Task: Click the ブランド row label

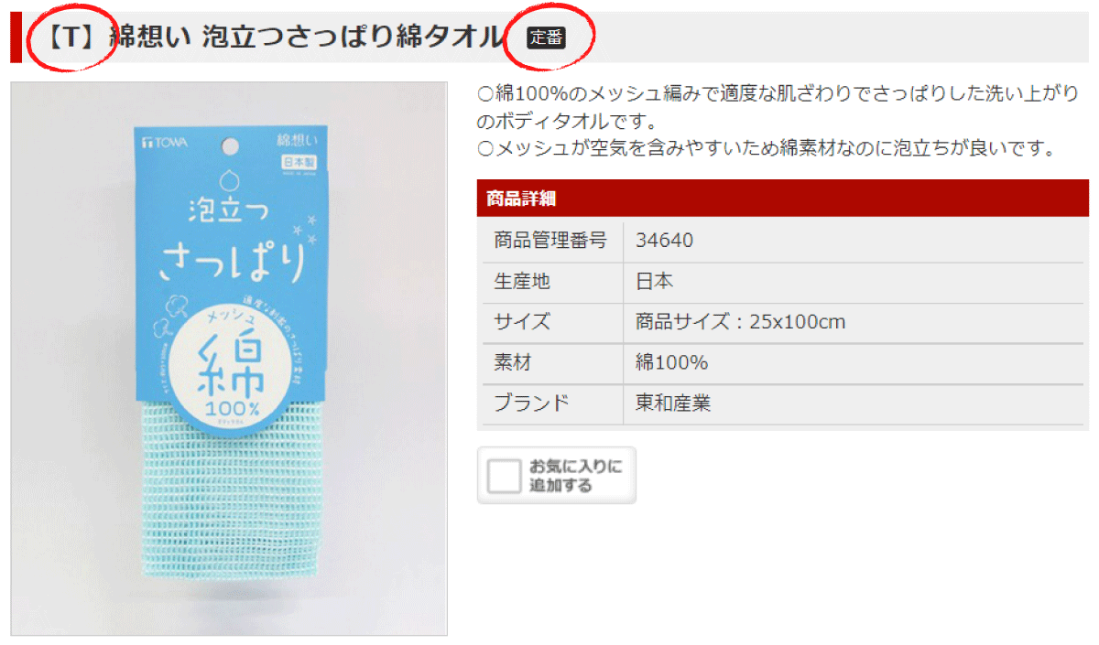Action: (x=531, y=403)
